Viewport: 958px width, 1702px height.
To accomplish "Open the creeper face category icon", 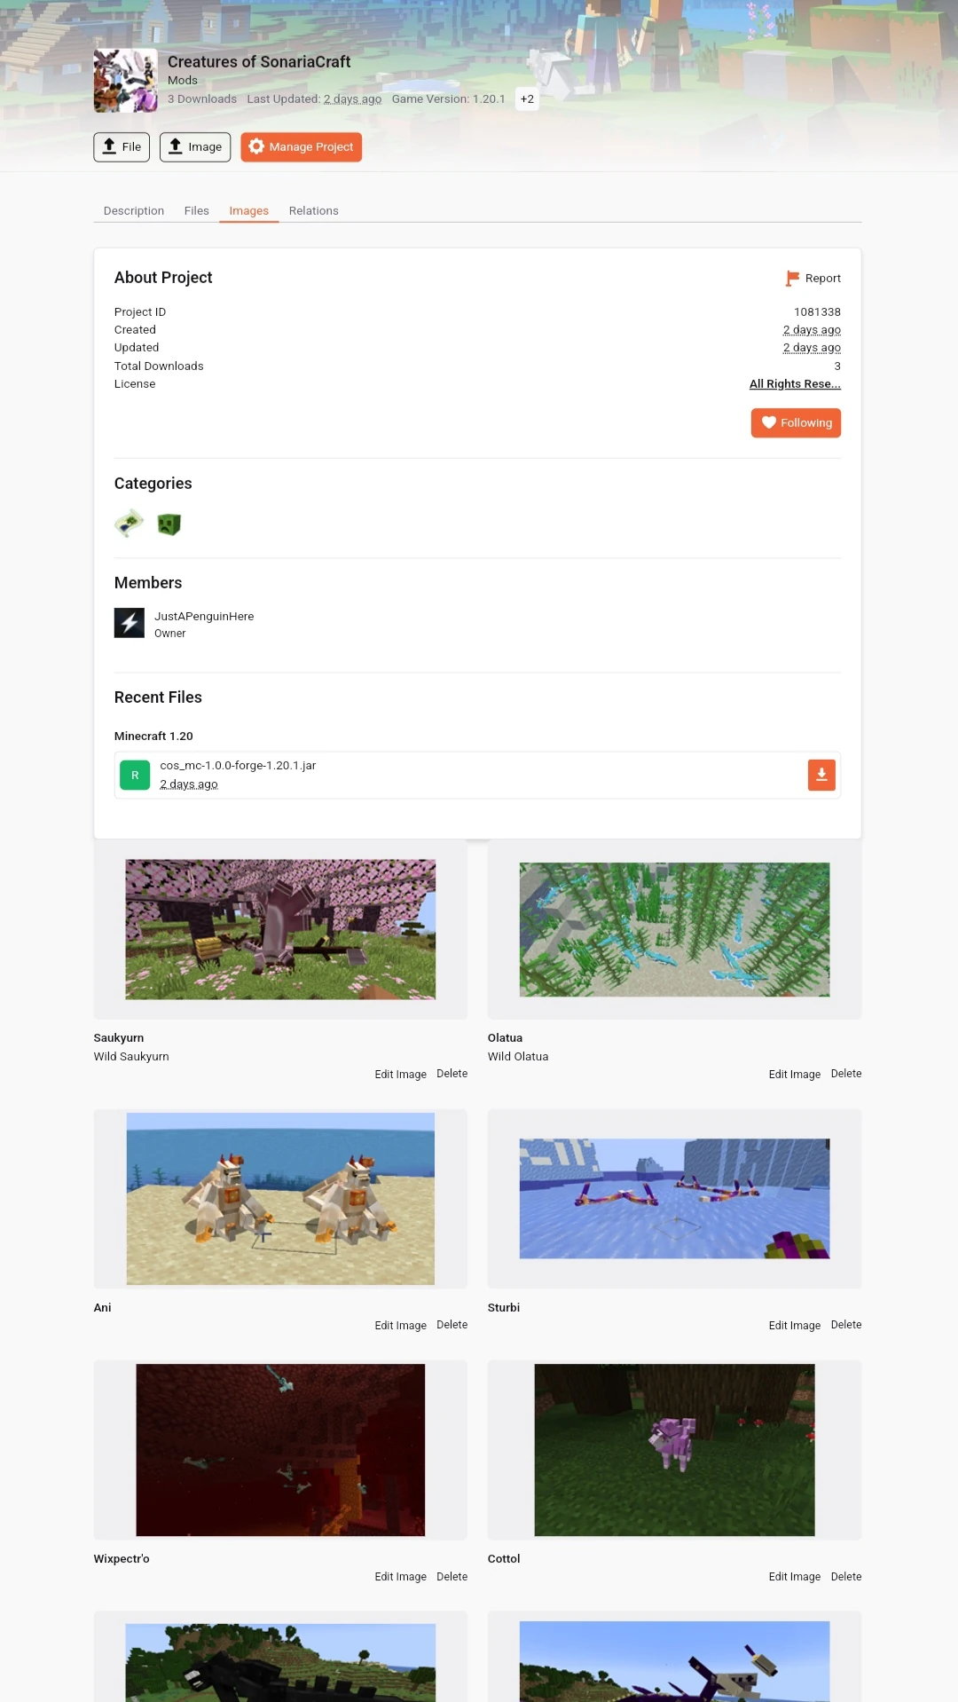I will (x=169, y=524).
